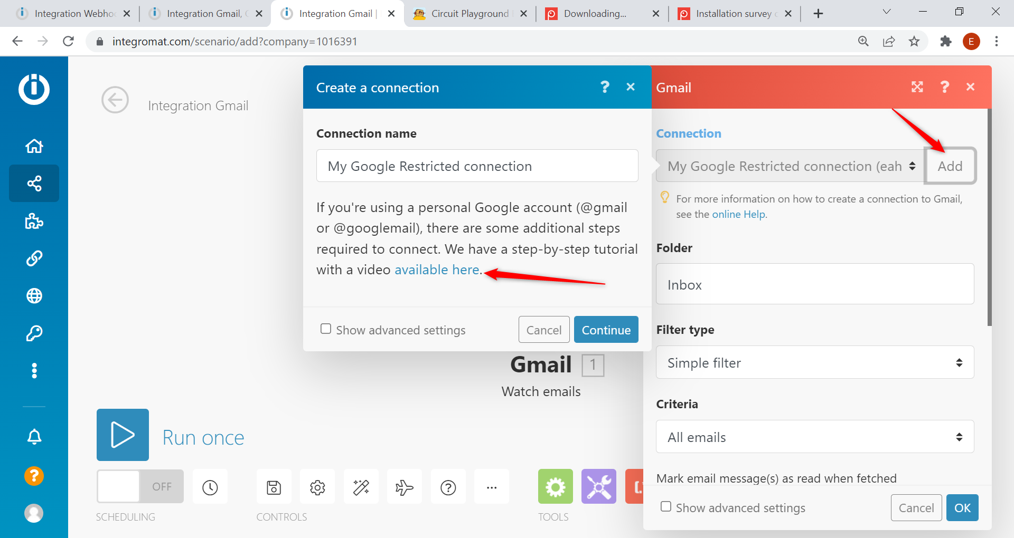Switch to Integration Webhooks browser tab
The image size is (1014, 538).
pyautogui.click(x=74, y=14)
